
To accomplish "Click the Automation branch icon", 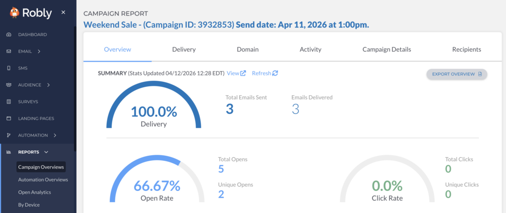I will (9, 135).
